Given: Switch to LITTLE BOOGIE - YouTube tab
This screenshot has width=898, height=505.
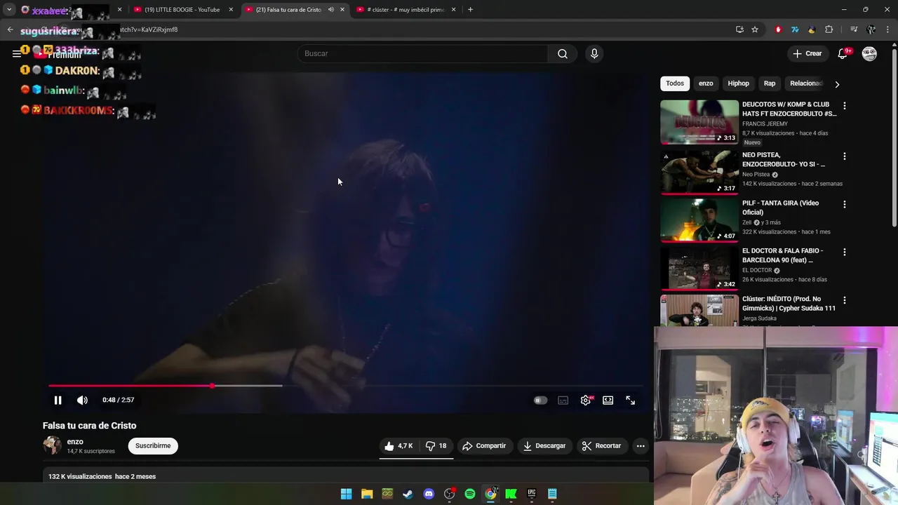Looking at the screenshot, I should click(x=182, y=10).
